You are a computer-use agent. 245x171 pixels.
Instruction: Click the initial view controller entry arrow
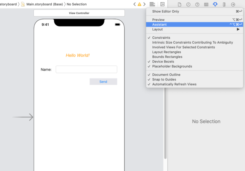[x=23, y=117]
